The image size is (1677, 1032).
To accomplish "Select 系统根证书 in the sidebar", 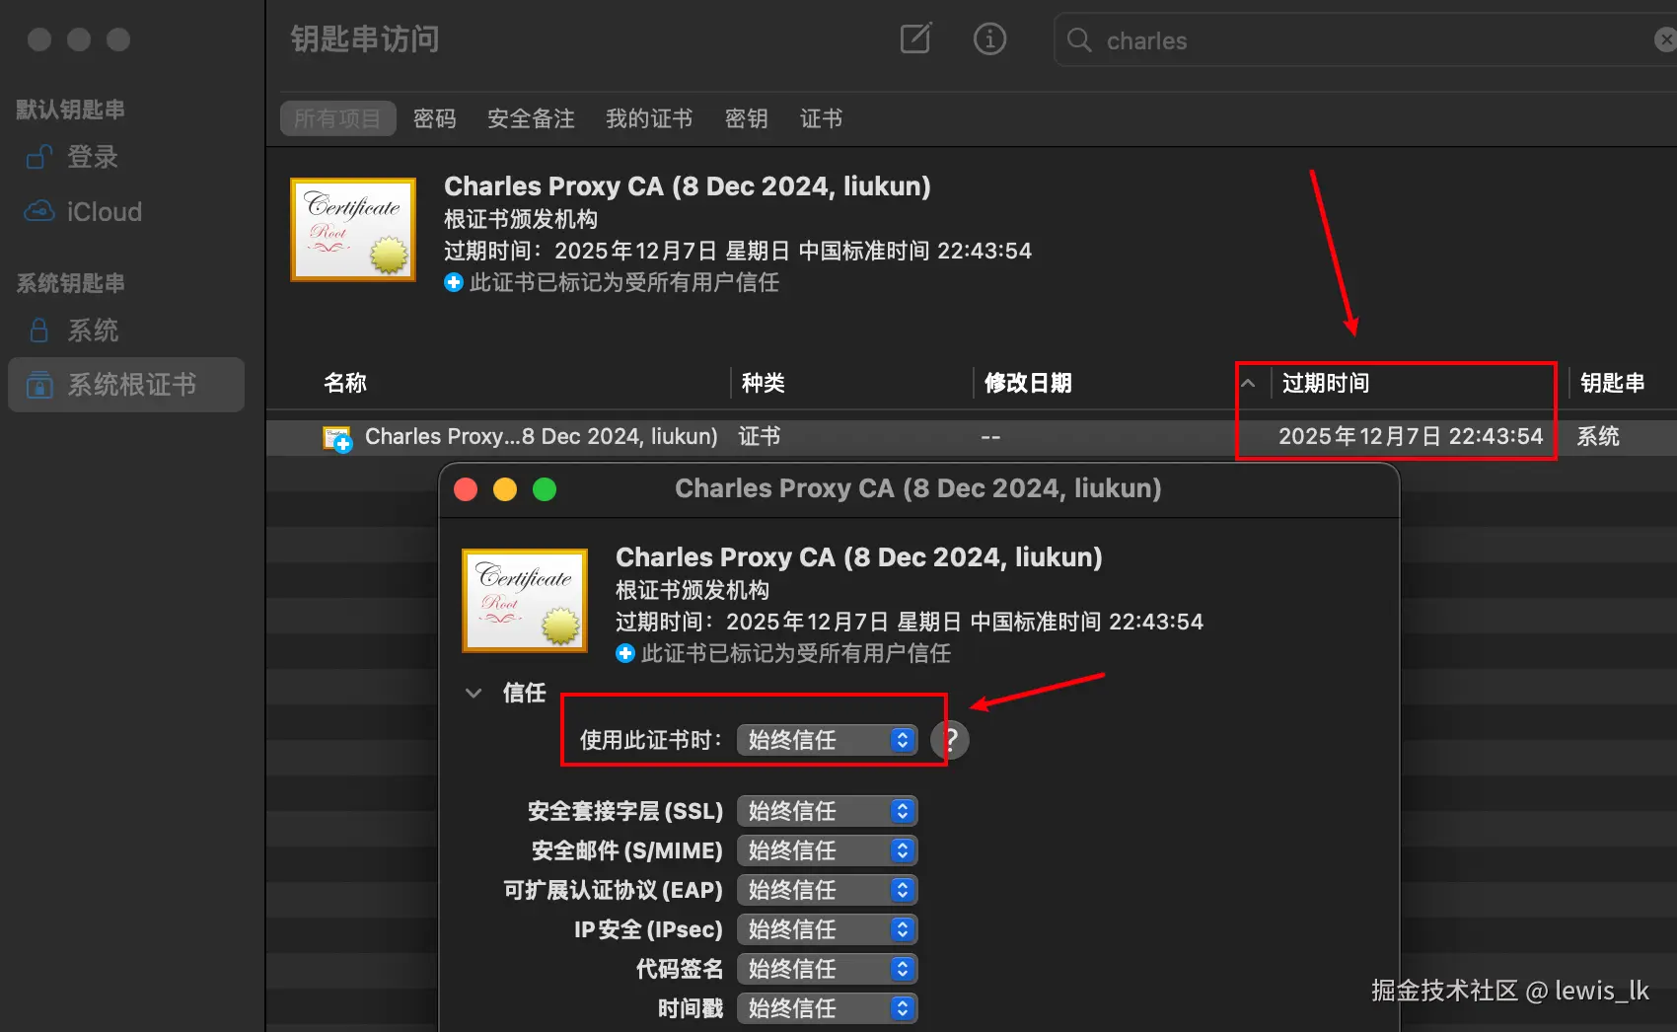I will 126,385.
